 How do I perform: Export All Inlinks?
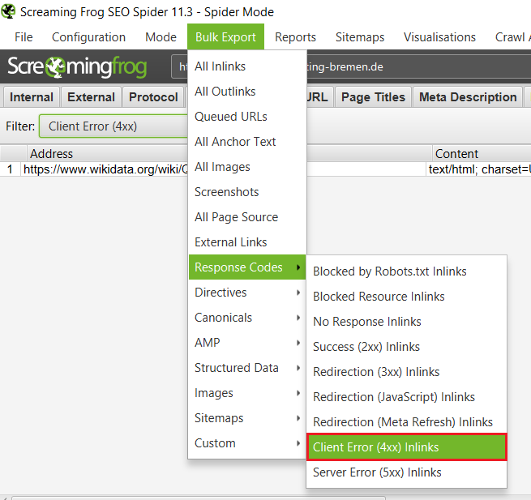pos(247,66)
